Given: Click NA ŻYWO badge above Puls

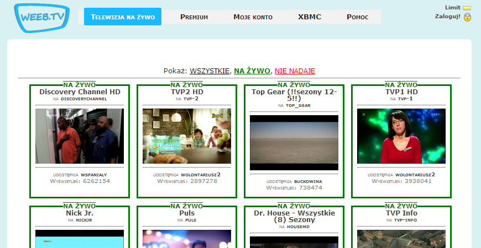Looking at the screenshot, I should pyautogui.click(x=187, y=206).
